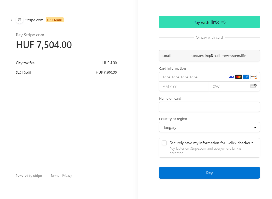The image size is (272, 199).
Task: Click the Stripe.com merchant store icon
Action: tap(19, 20)
